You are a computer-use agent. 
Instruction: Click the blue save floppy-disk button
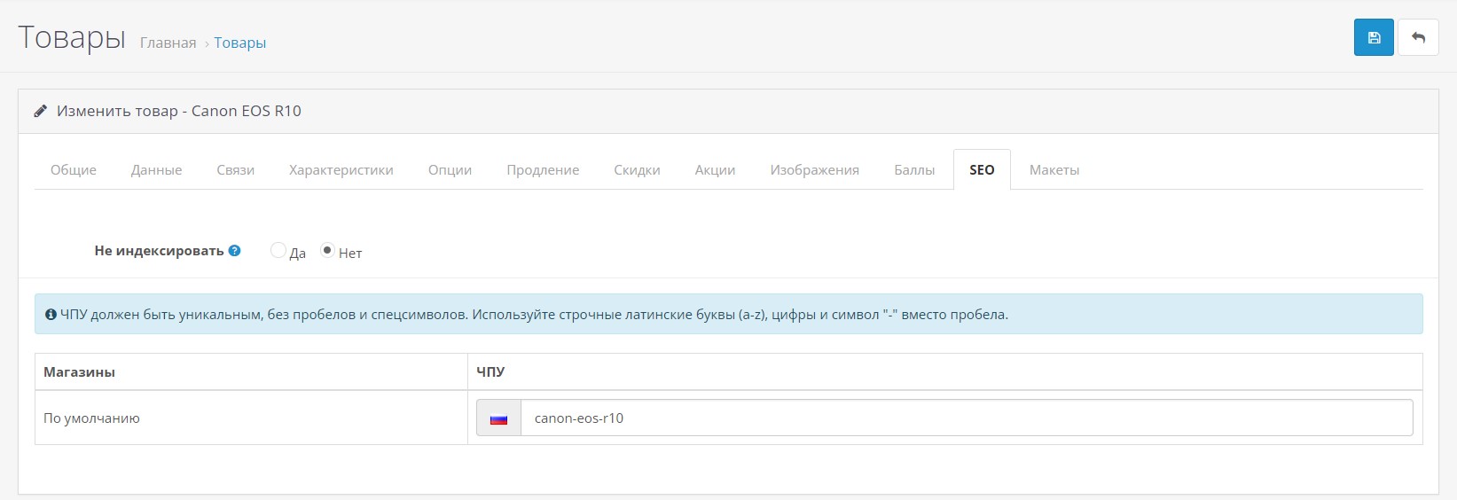[x=1374, y=37]
